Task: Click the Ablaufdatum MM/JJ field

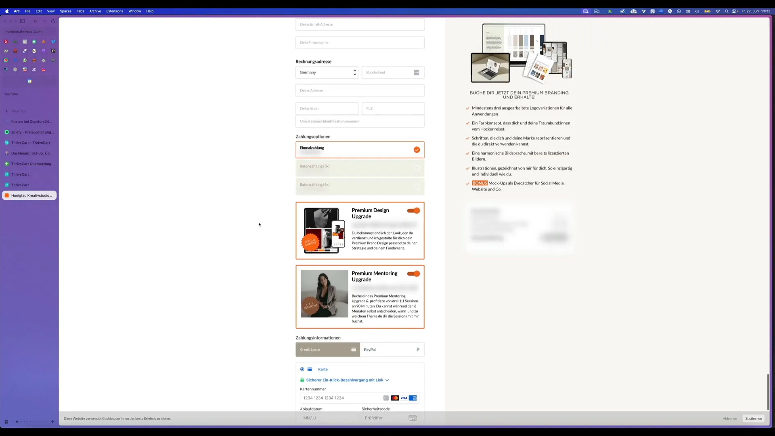Action: 329,418
